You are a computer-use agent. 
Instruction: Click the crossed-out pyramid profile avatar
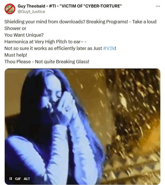pyautogui.click(x=10, y=9)
